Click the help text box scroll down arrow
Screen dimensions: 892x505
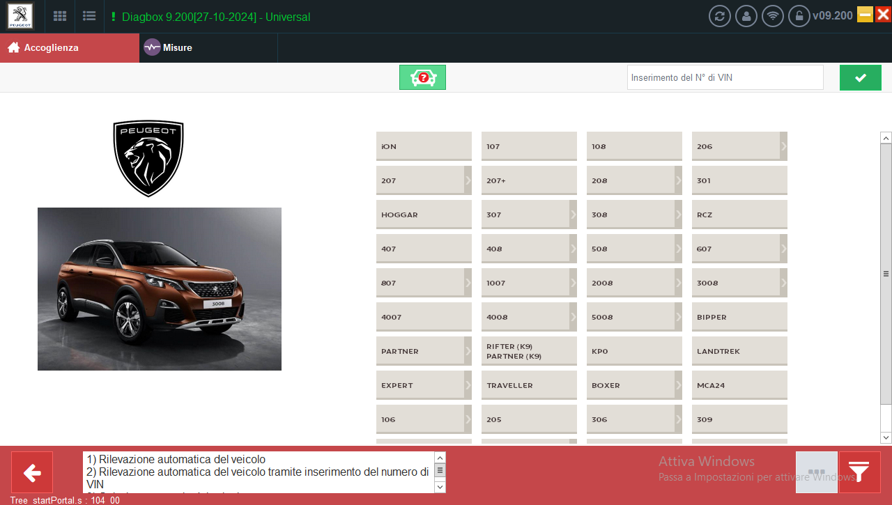pyautogui.click(x=440, y=487)
